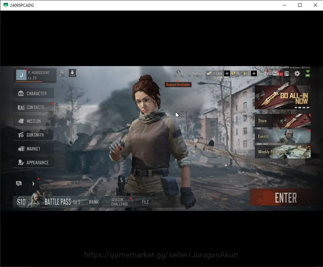Open the mail inbox envelope icon

[x=276, y=74]
